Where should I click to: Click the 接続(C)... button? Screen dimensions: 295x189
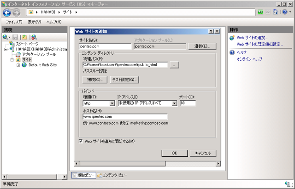tap(95, 80)
